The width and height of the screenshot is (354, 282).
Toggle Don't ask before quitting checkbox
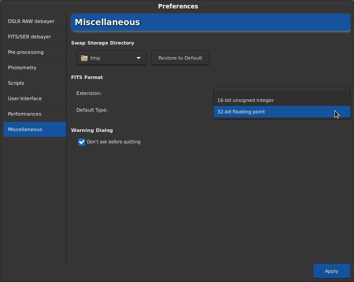point(82,142)
